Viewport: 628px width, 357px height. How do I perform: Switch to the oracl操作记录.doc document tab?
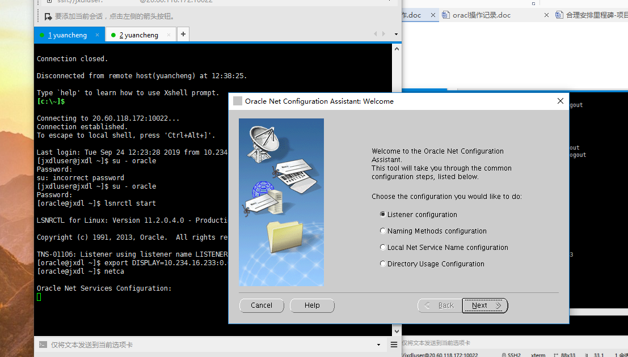pyautogui.click(x=482, y=15)
